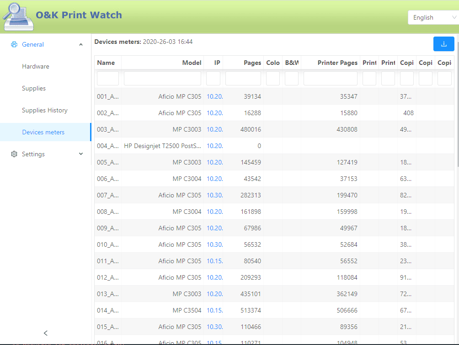Sort table by Printer Pages column header

click(x=337, y=63)
